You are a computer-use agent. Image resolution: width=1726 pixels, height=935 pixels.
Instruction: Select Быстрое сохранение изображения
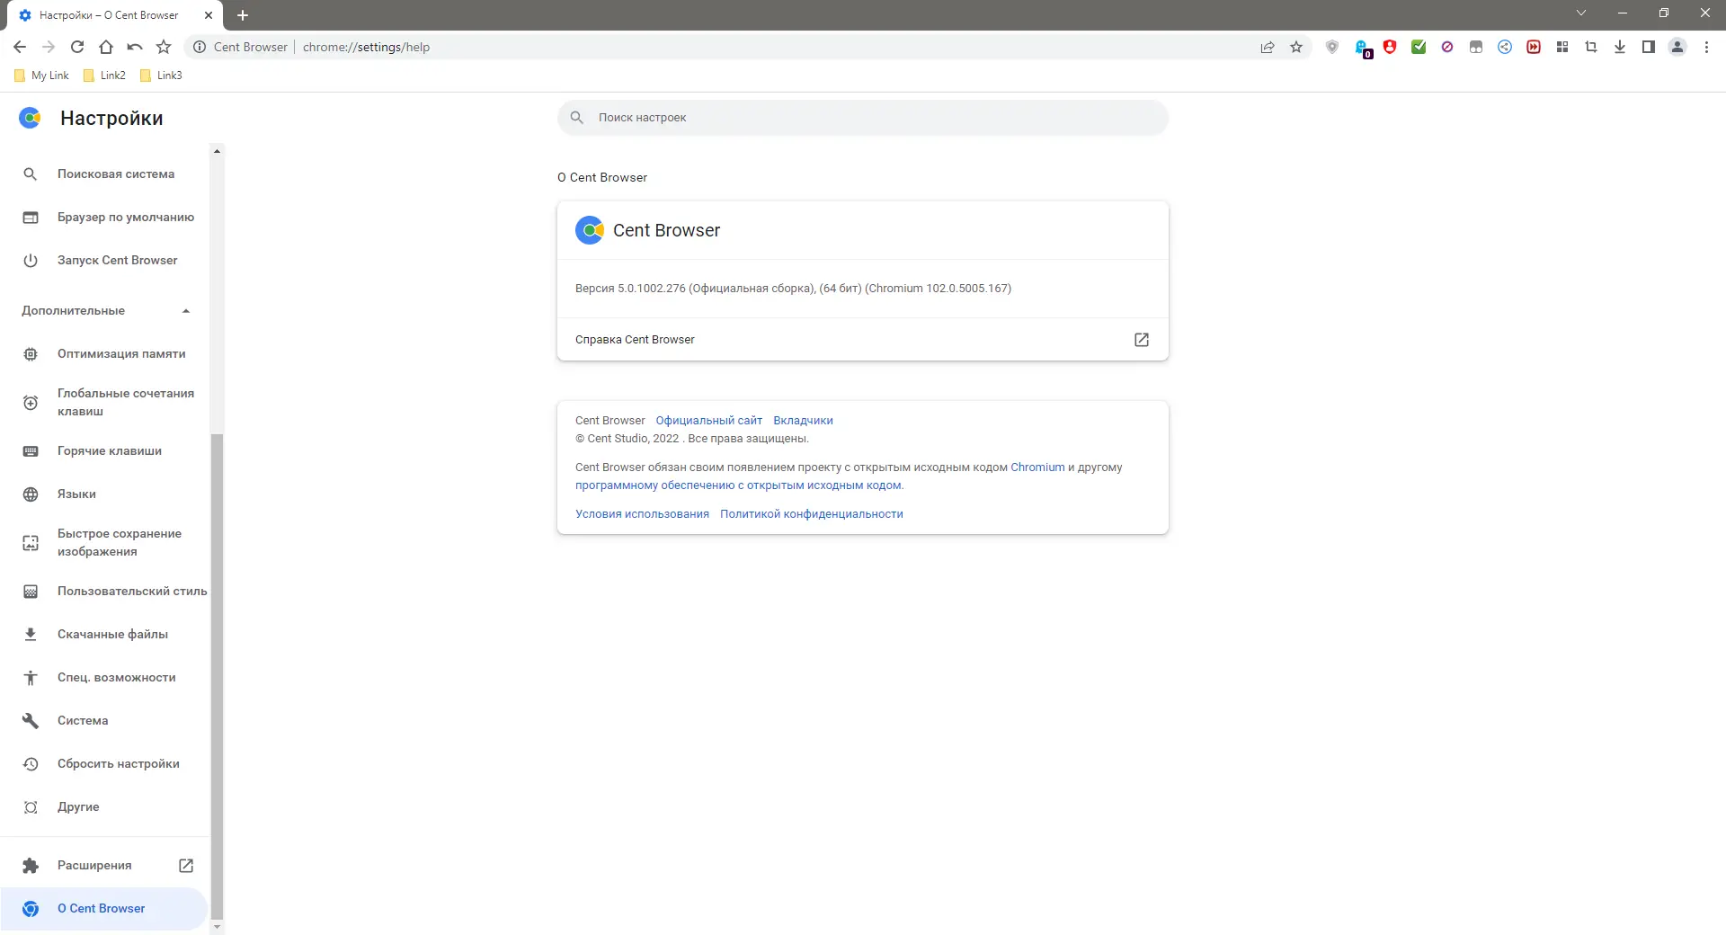pyautogui.click(x=105, y=543)
